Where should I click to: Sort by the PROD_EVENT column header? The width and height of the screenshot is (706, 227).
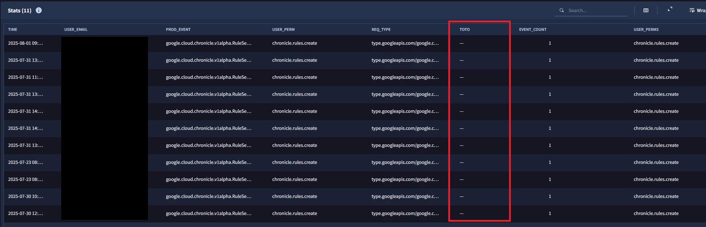point(178,29)
